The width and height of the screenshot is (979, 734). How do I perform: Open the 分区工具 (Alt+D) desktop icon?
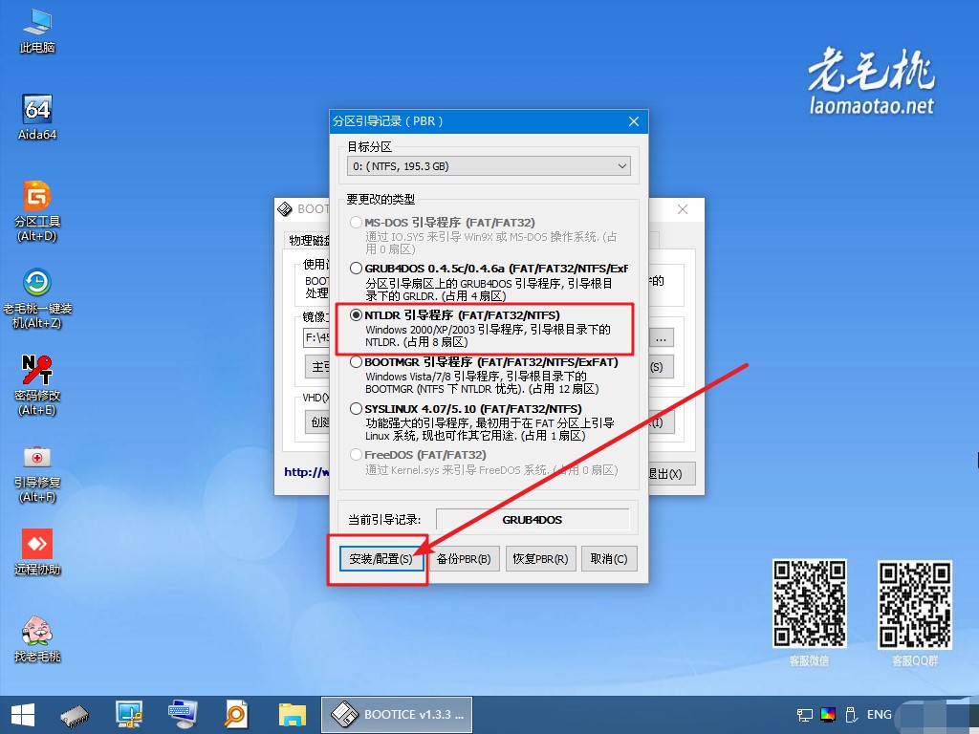(37, 211)
